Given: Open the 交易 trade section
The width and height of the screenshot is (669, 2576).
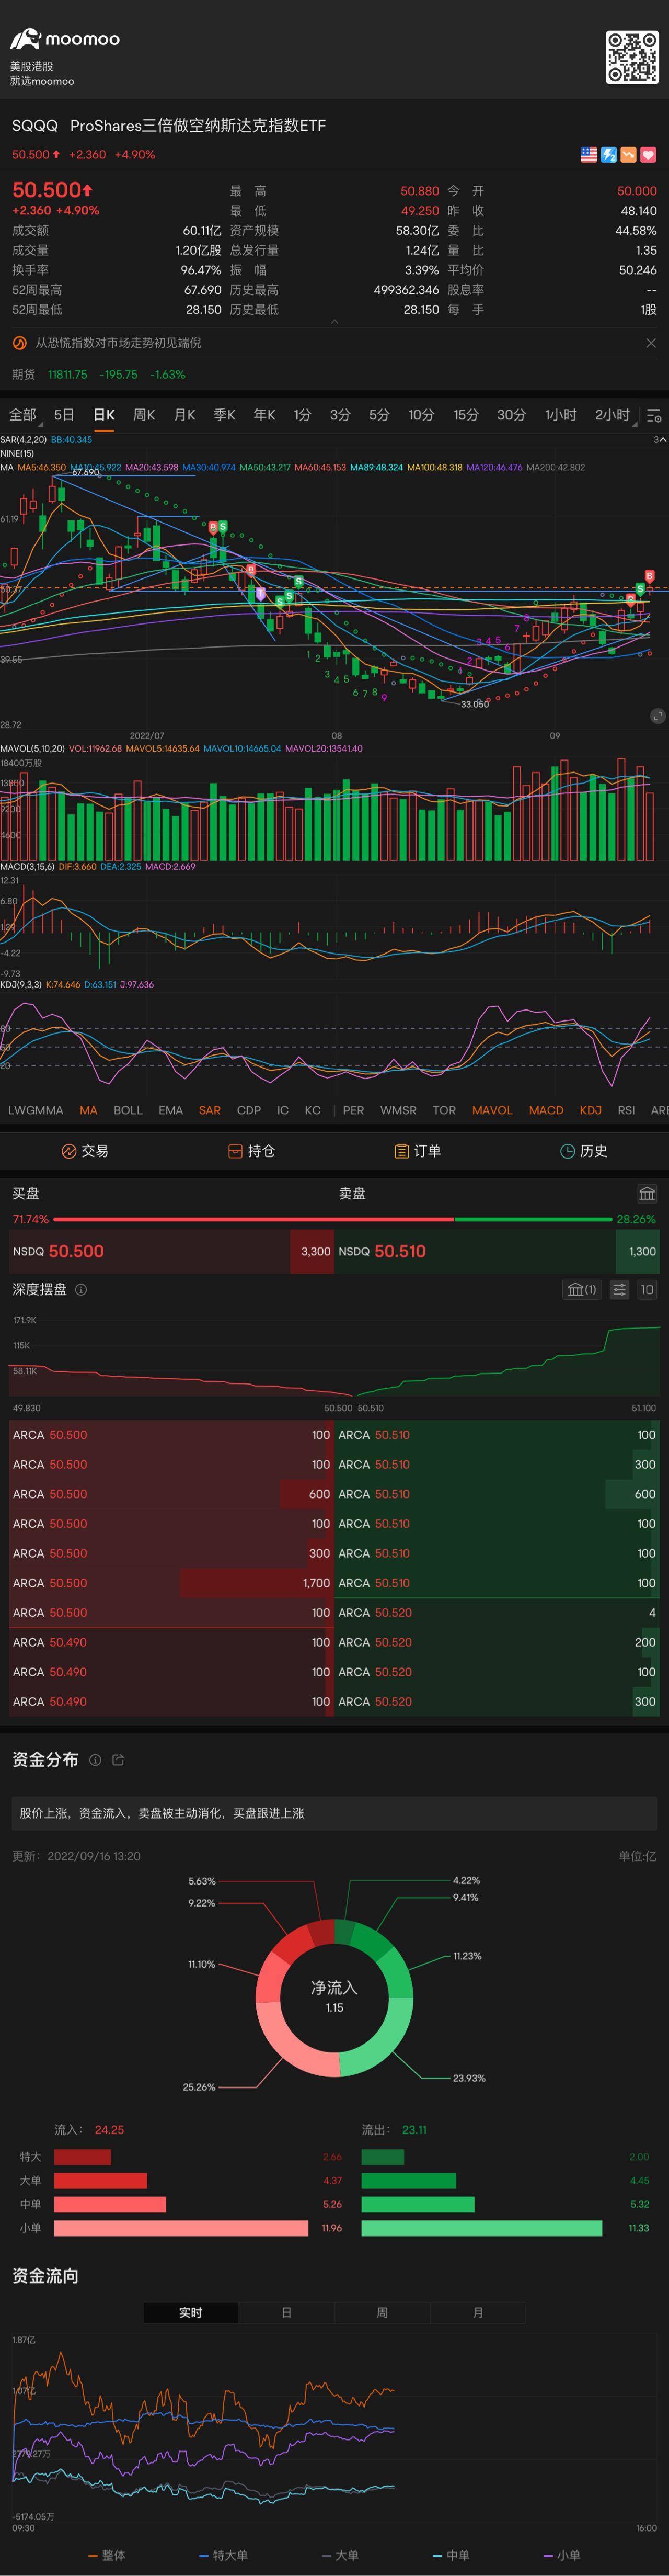Looking at the screenshot, I should [x=84, y=1151].
